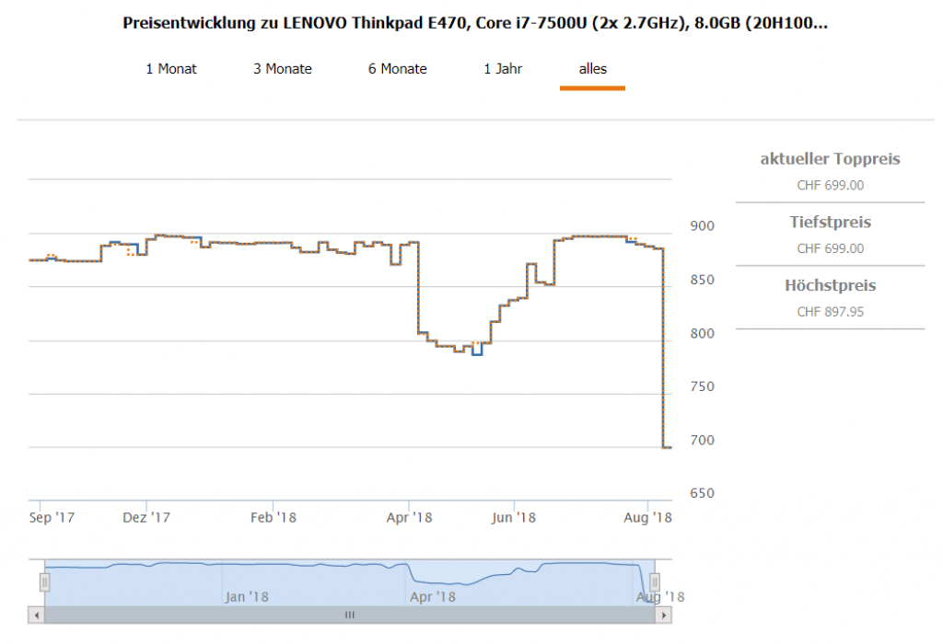Image resolution: width=943 pixels, height=644 pixels.
Task: Switch to the '3 Monate' tab
Action: [x=283, y=69]
